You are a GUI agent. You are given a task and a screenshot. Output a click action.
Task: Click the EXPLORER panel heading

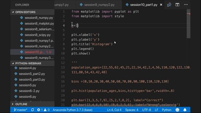(22, 5)
